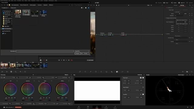The height and width of the screenshot is (109, 194).
Task: Open the Sizing palette
Action: 122,72
